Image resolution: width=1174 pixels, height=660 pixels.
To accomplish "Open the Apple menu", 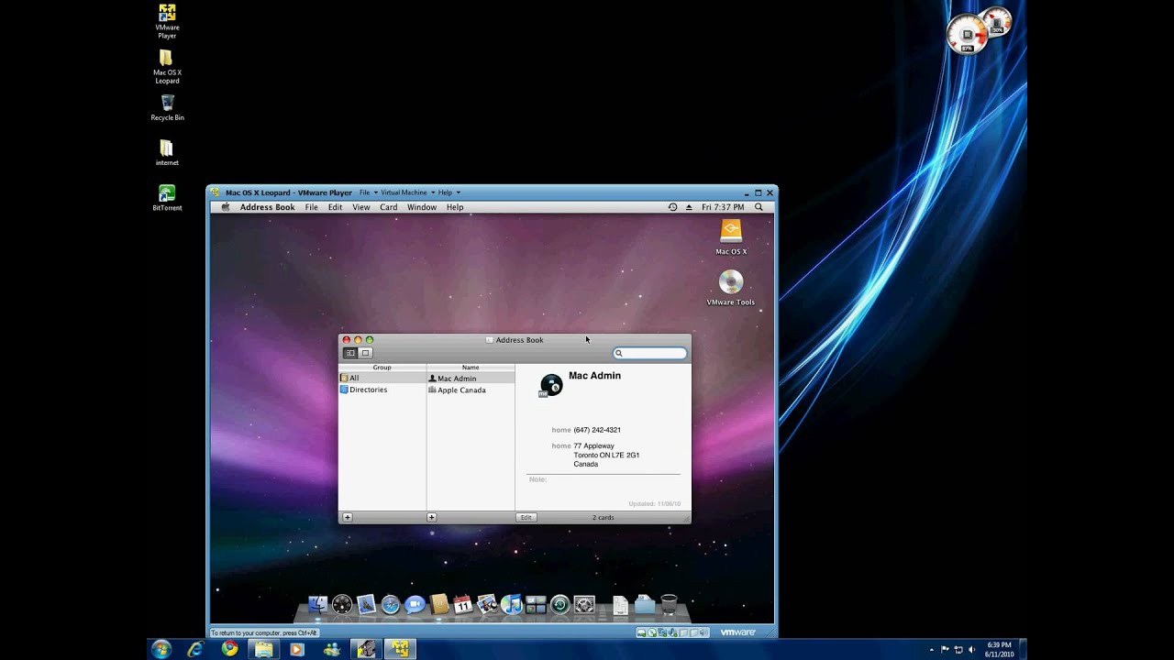I will pyautogui.click(x=226, y=207).
